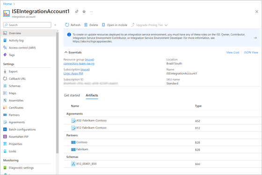Open JSON View link
The image size is (262, 175).
[x=251, y=52]
